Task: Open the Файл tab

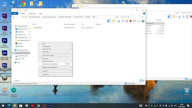Action: [15, 13]
